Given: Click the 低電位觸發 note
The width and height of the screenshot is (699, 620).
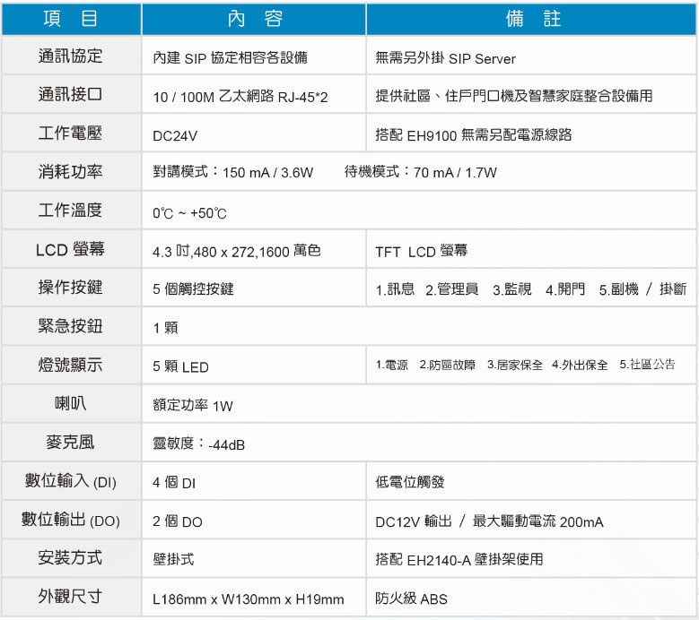Looking at the screenshot, I should [x=410, y=482].
